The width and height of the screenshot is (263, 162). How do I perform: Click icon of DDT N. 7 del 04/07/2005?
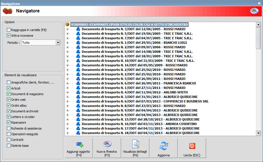click(78, 38)
